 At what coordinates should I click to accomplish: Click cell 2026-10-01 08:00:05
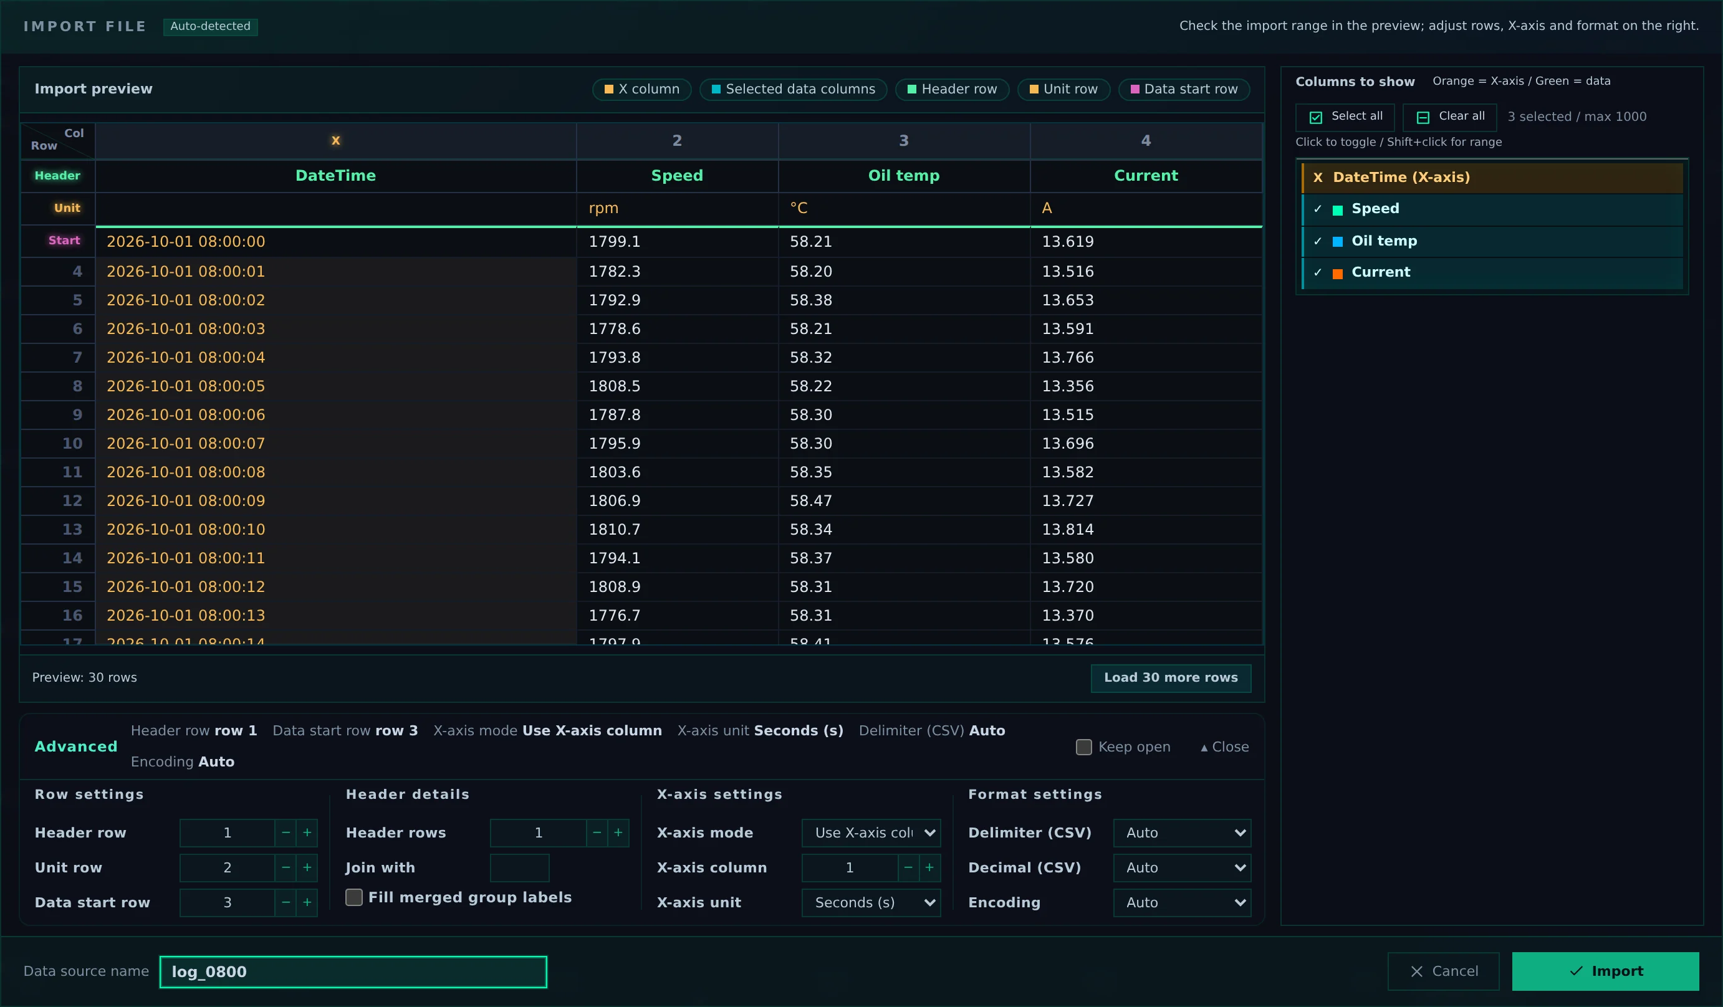[x=336, y=386]
